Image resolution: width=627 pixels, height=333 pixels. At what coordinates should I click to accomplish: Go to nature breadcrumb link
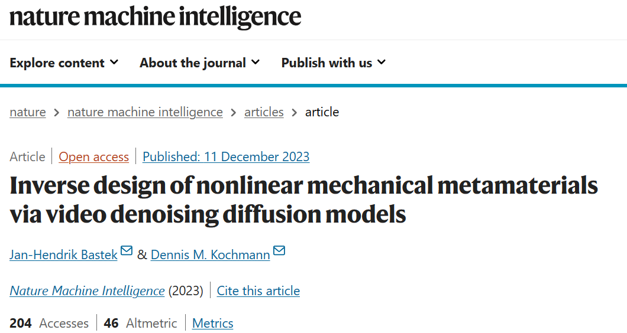[x=28, y=112]
